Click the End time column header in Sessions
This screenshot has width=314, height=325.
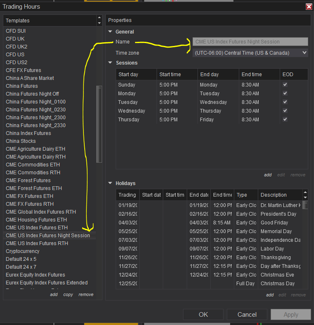point(259,75)
